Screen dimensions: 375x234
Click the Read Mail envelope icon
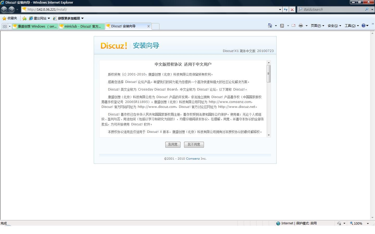(x=293, y=25)
